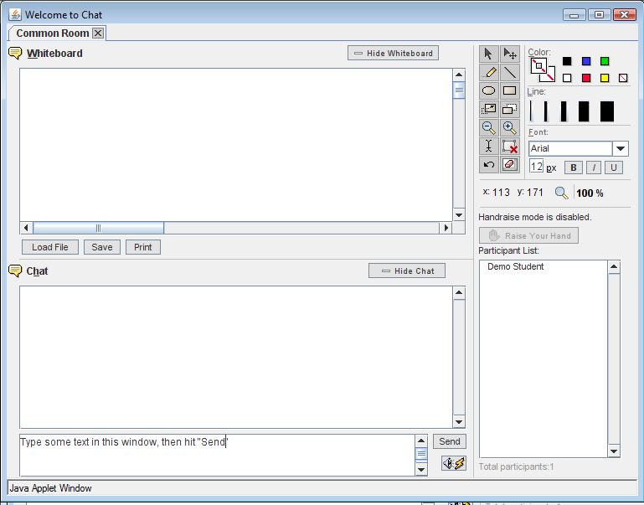Screen dimensions: 644x505
Task: Click the whiteboard scroll left arrow
Action: pyautogui.click(x=26, y=228)
